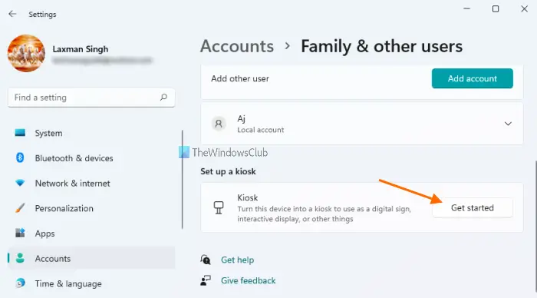The image size is (537, 298).
Task: Click the Network wifi icon
Action: (x=20, y=183)
